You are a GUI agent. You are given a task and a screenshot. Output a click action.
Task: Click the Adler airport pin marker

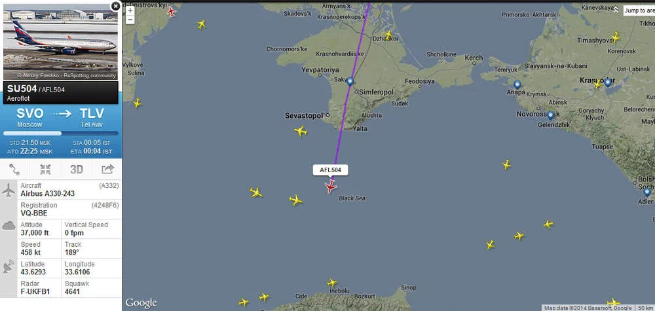point(647,192)
